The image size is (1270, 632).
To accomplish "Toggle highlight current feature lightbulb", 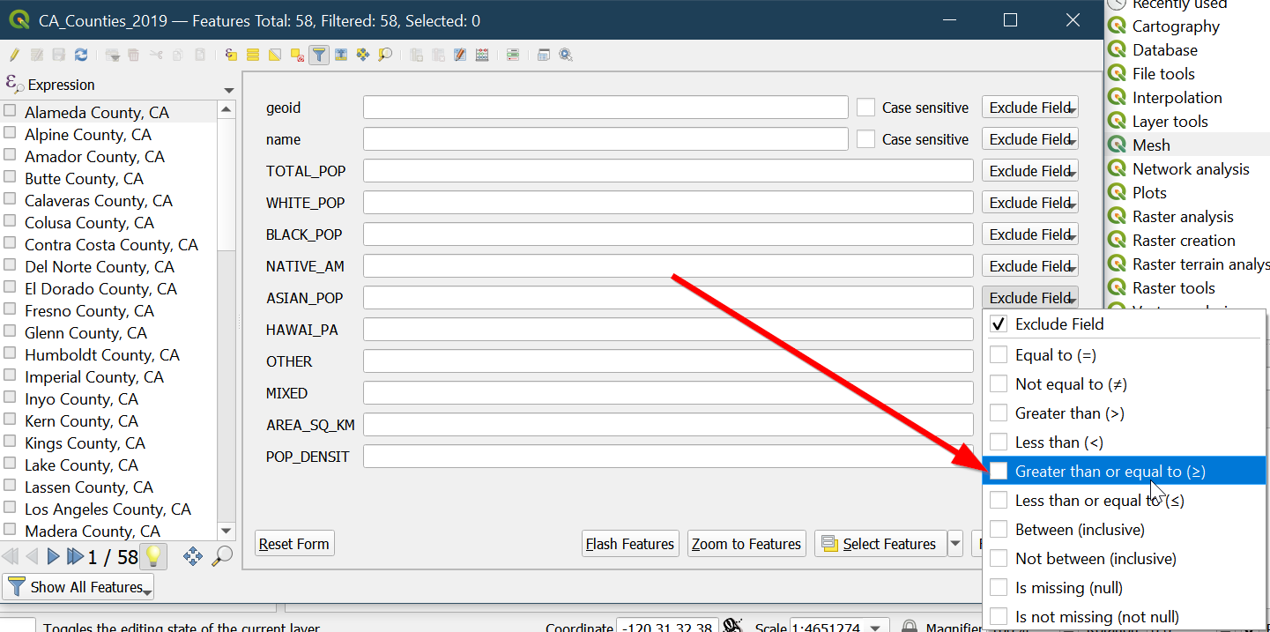I will [154, 556].
